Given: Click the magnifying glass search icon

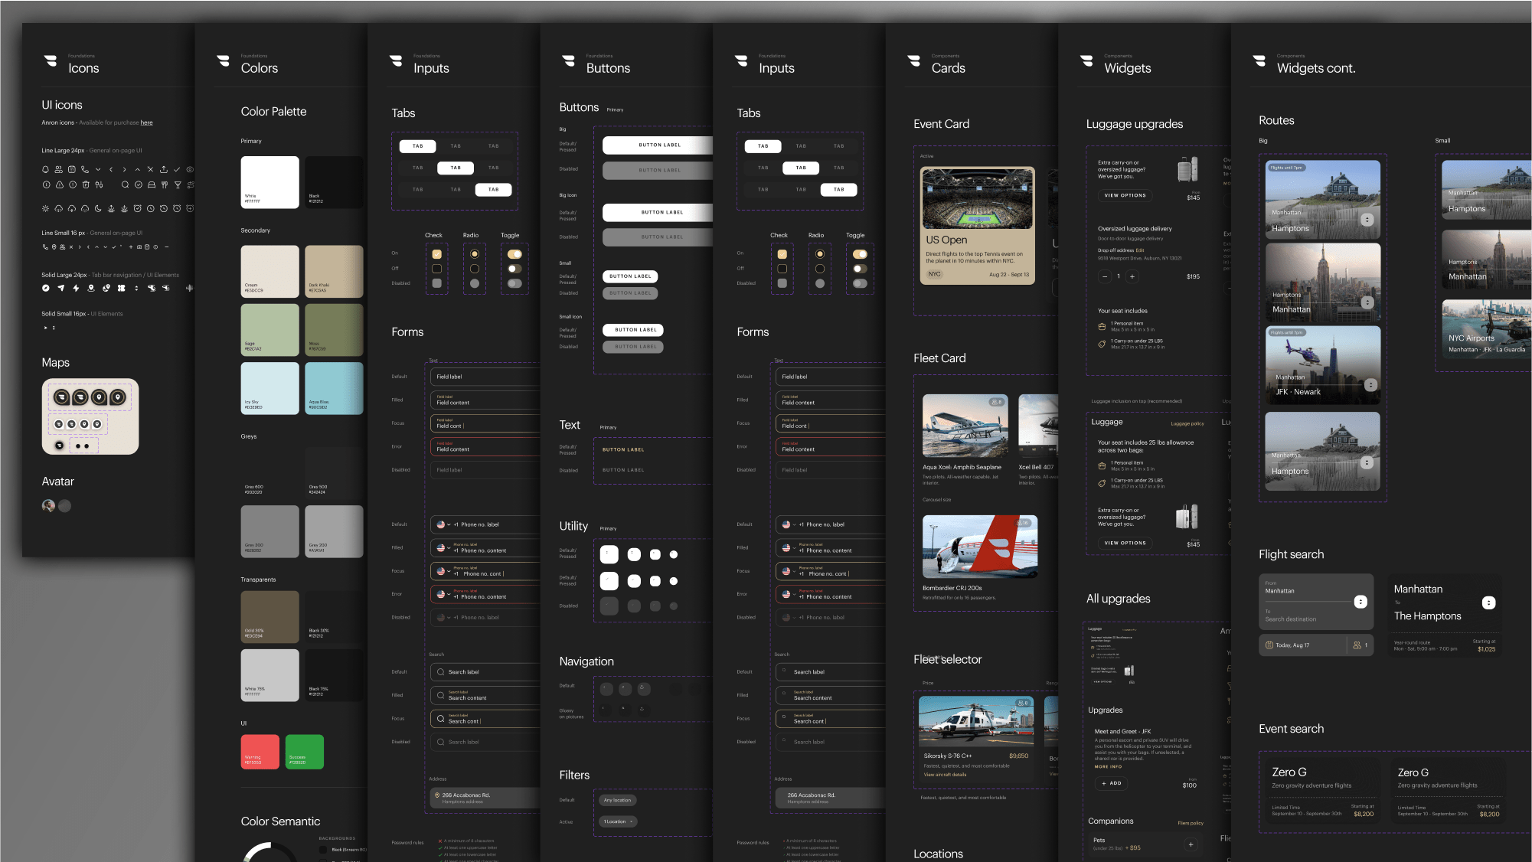Looking at the screenshot, I should click(126, 185).
